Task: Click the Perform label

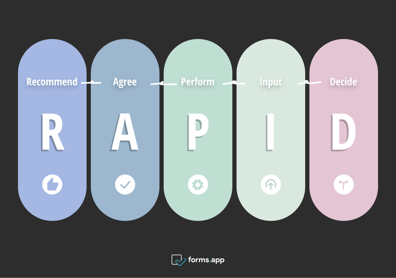Action: tap(198, 82)
